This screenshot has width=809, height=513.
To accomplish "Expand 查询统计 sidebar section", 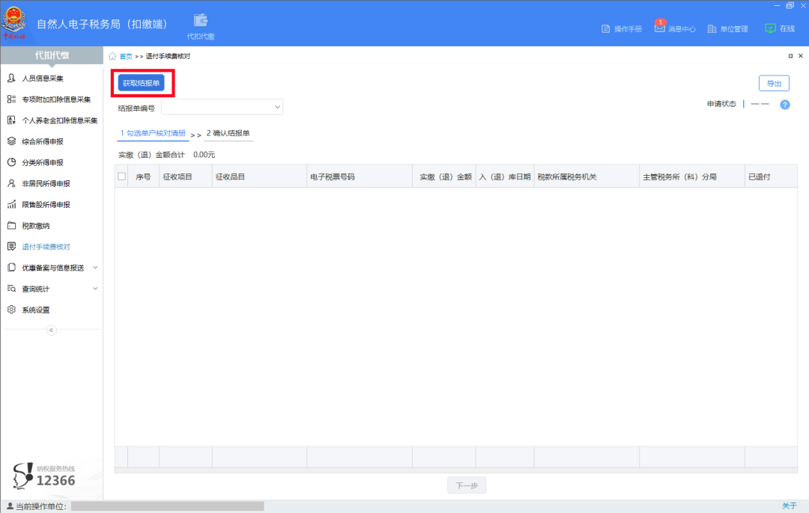I will (95, 289).
